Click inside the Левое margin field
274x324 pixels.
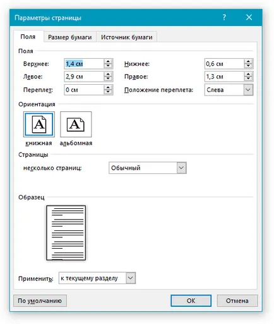click(x=84, y=77)
